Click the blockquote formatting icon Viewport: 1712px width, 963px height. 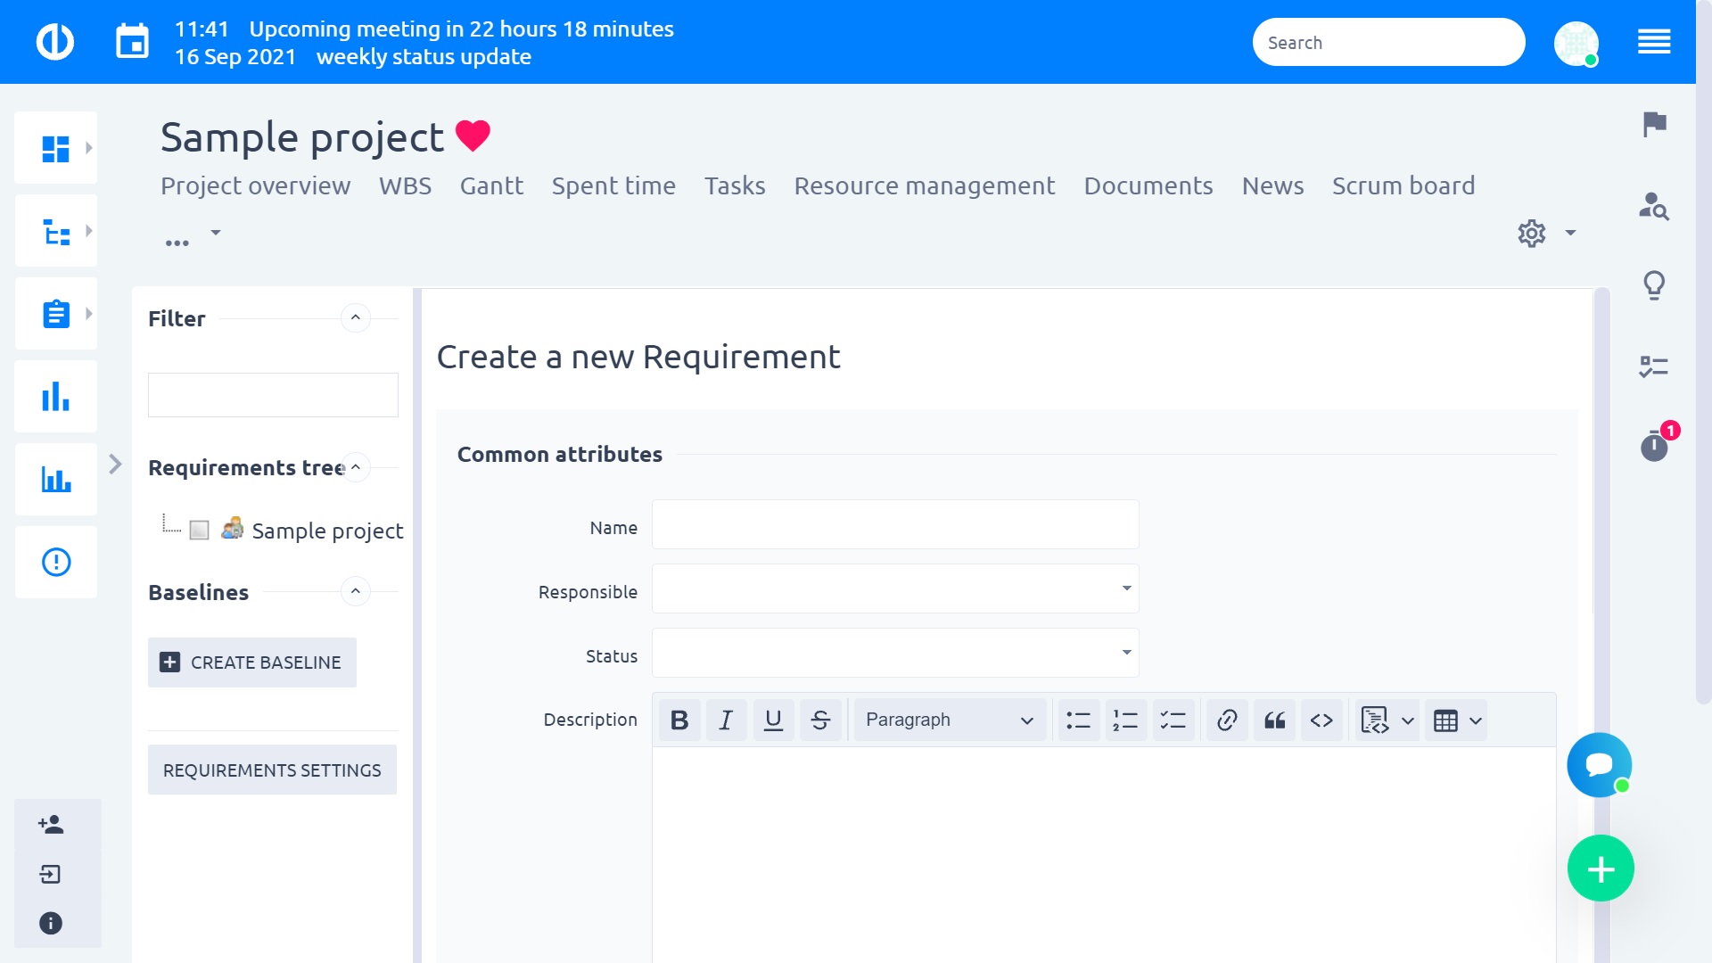tap(1272, 720)
